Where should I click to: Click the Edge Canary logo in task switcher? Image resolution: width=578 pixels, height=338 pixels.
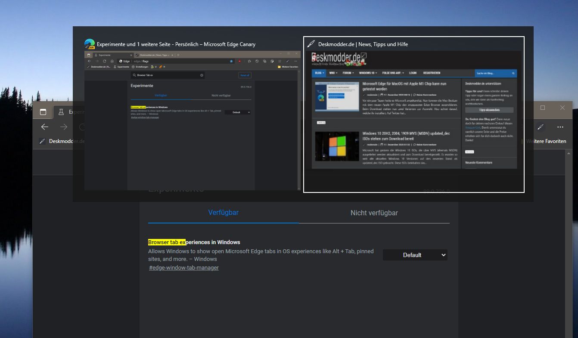(90, 44)
